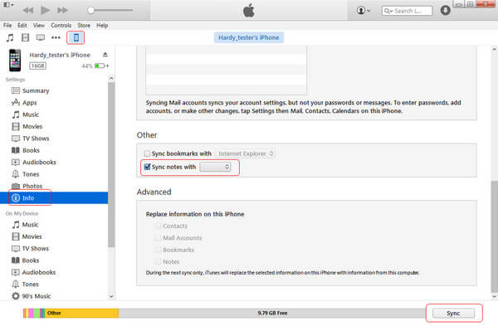This screenshot has width=498, height=326.
Task: Open Movies under On My Device
Action: pos(54,236)
